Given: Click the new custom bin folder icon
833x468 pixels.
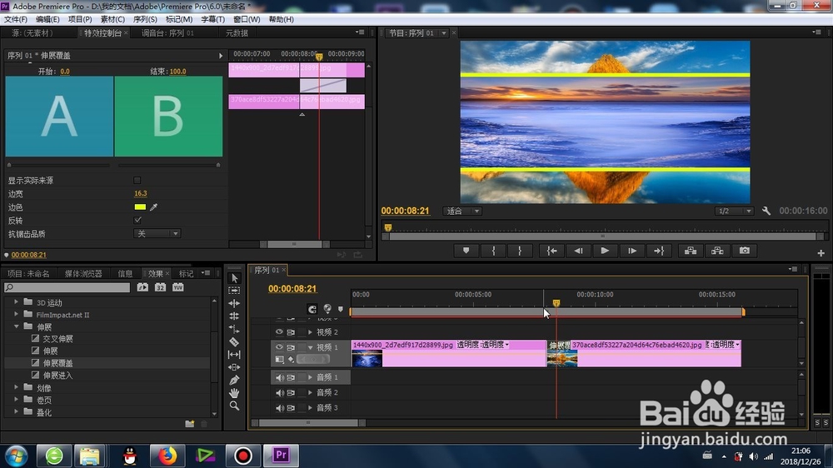Looking at the screenshot, I should point(190,423).
